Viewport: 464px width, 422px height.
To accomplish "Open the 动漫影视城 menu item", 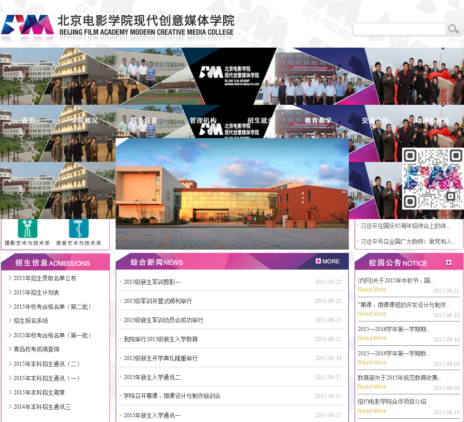I will pos(432,120).
